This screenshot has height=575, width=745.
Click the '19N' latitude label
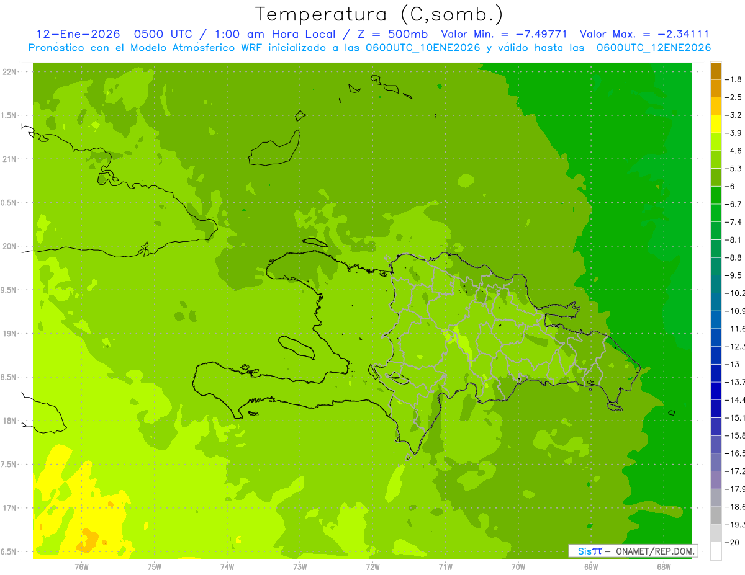(9, 334)
